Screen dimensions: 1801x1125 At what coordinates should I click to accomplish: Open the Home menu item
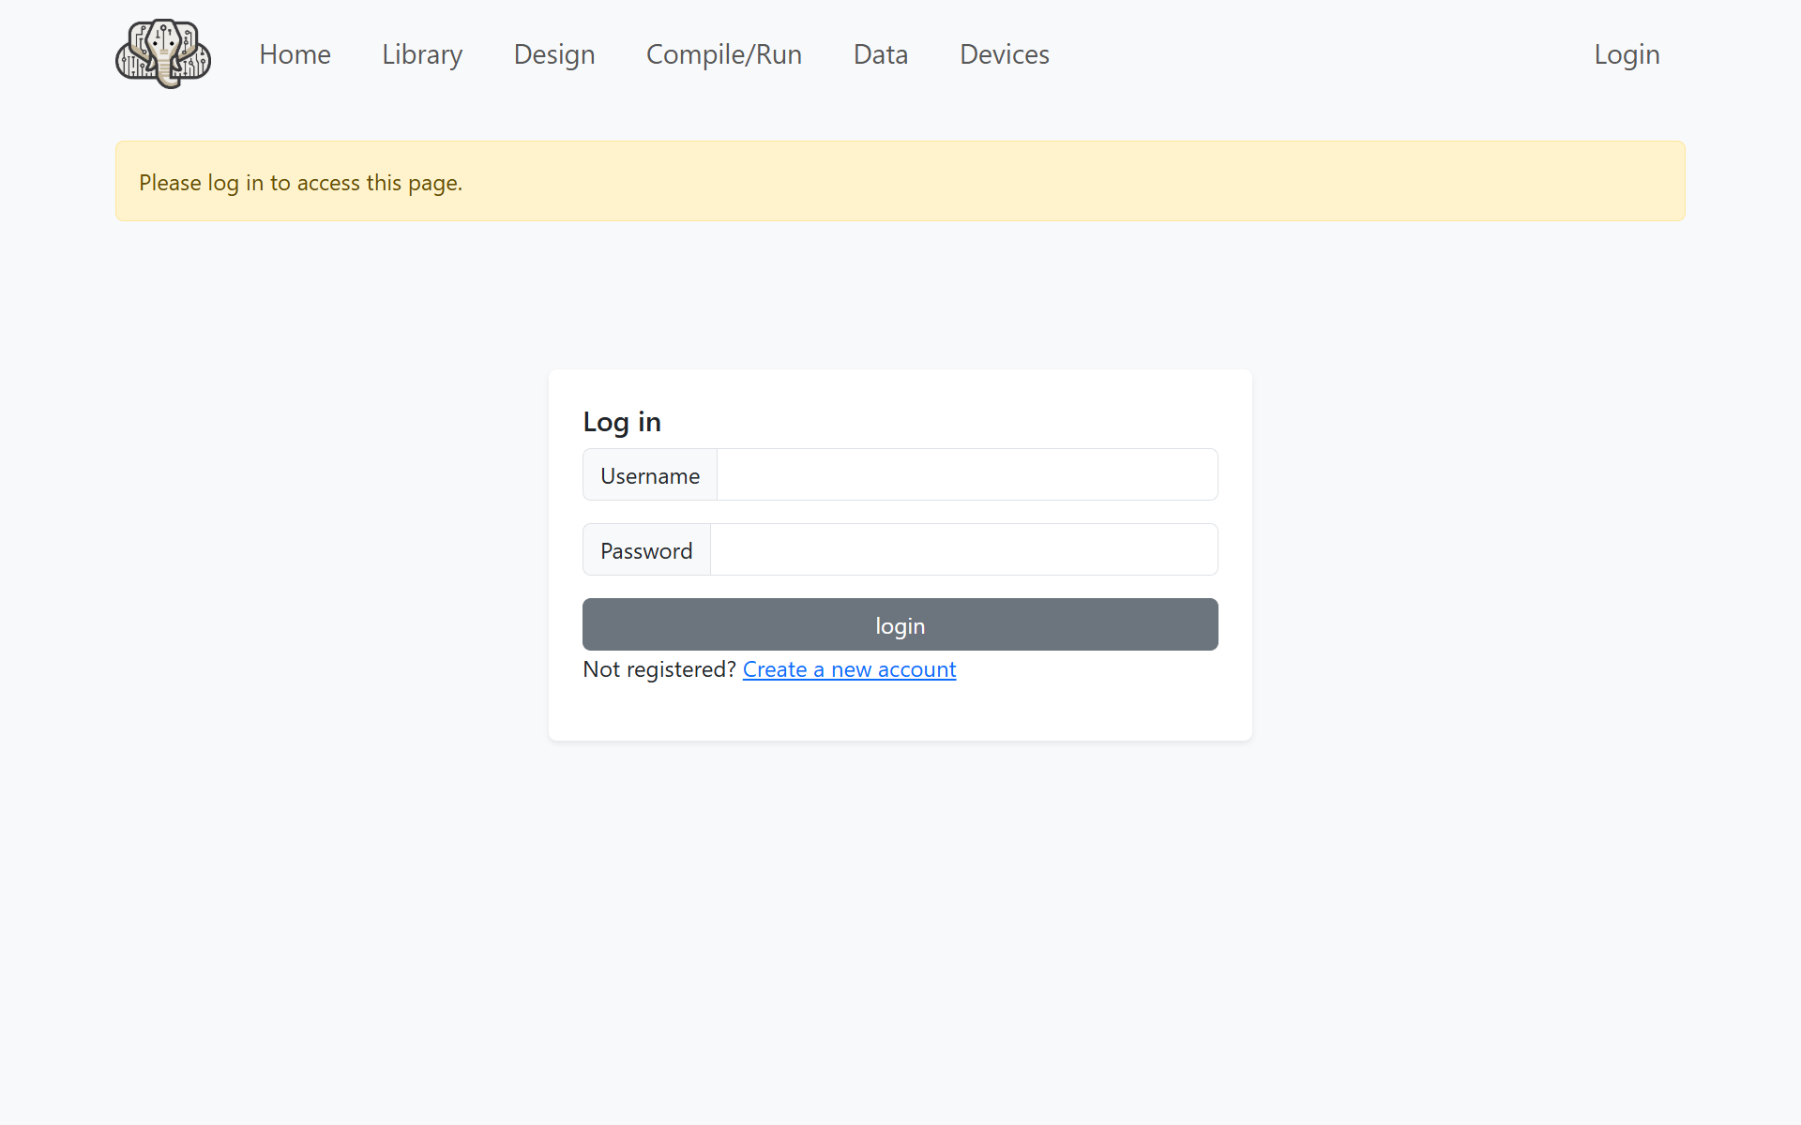click(x=295, y=54)
